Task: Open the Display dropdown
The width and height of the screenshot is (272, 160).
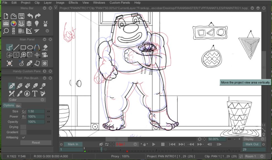Action: (254, 139)
